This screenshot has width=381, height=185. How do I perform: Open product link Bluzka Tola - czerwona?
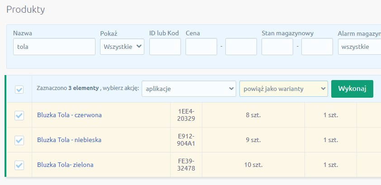[x=69, y=115]
